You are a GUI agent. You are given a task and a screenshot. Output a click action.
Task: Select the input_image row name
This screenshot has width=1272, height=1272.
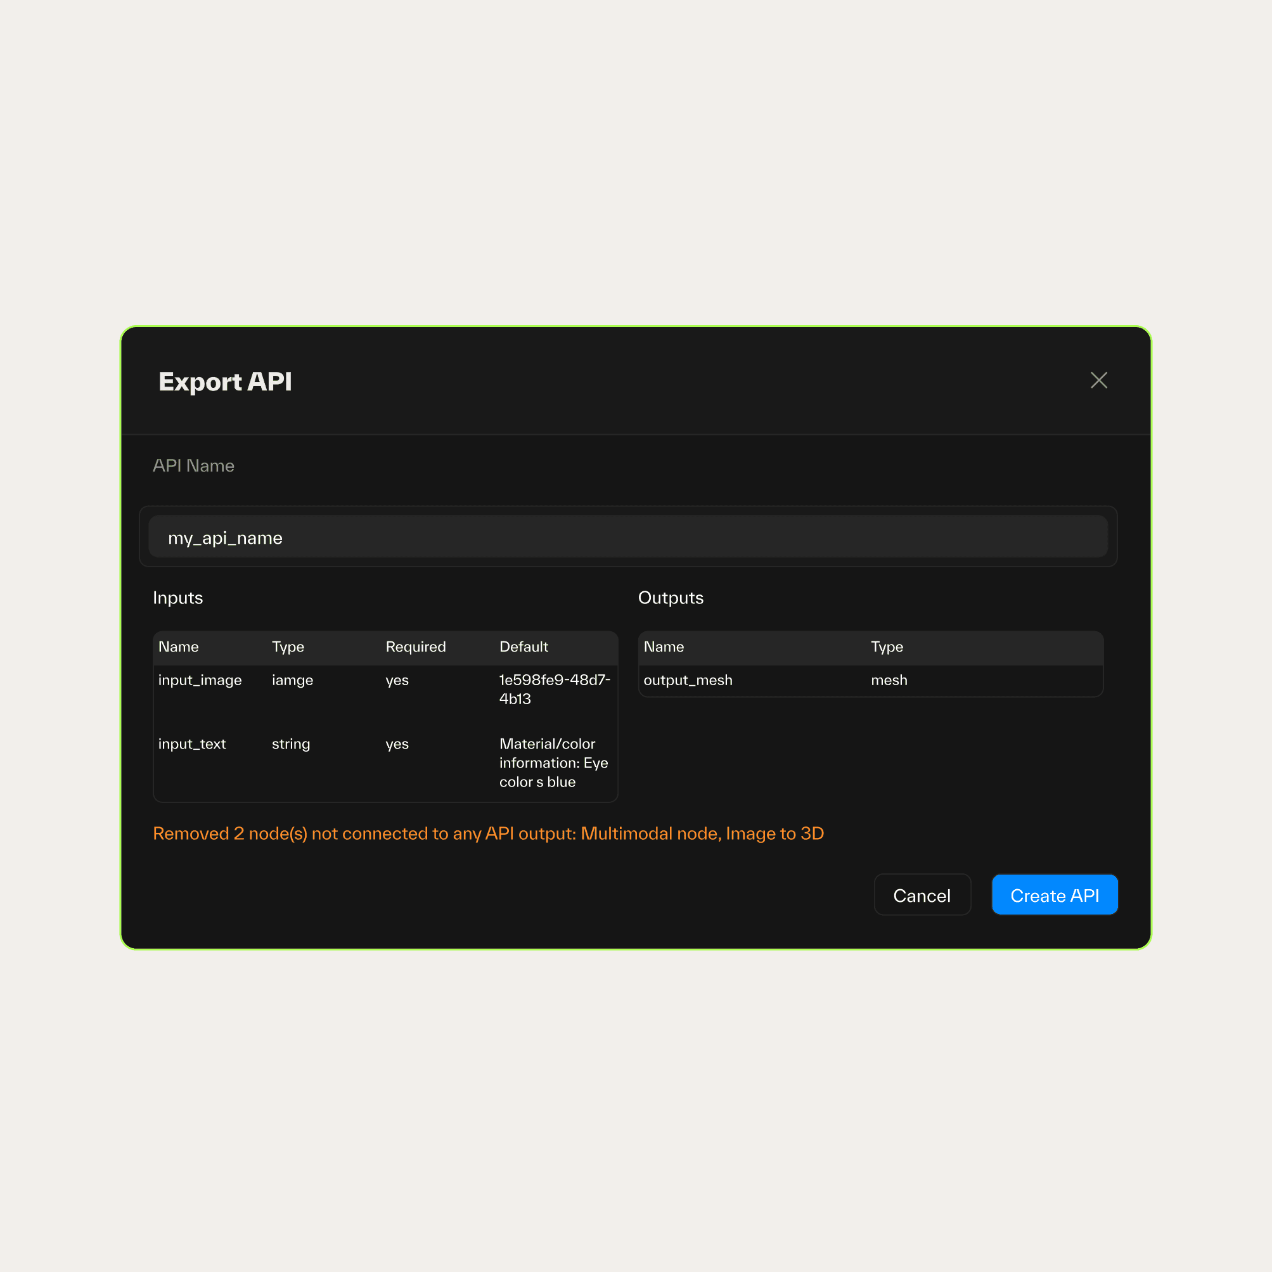tap(200, 680)
